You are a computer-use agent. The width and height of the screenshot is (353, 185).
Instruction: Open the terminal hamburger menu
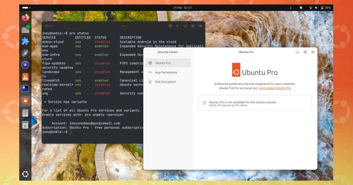pyautogui.click(x=177, y=26)
